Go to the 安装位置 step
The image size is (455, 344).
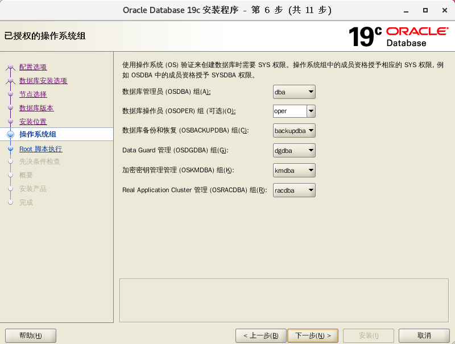pos(33,122)
